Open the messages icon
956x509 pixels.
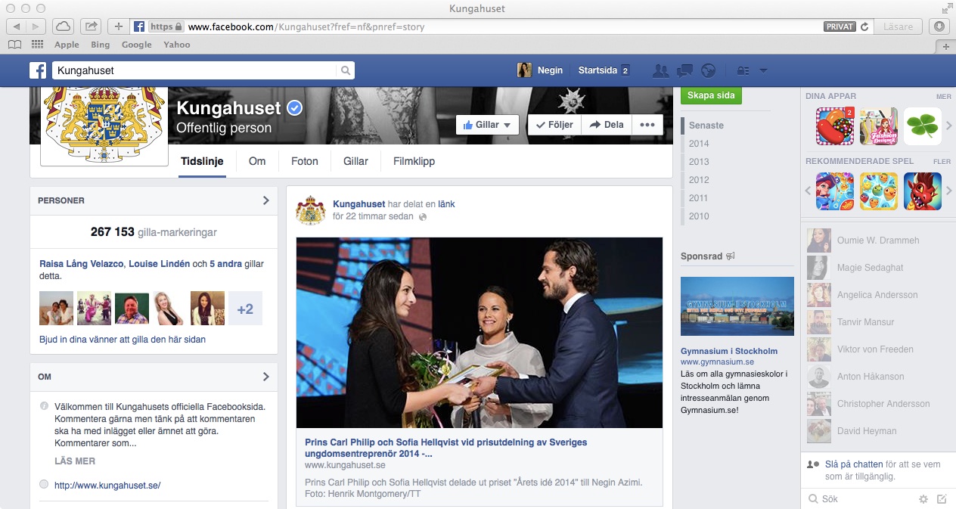[684, 70]
